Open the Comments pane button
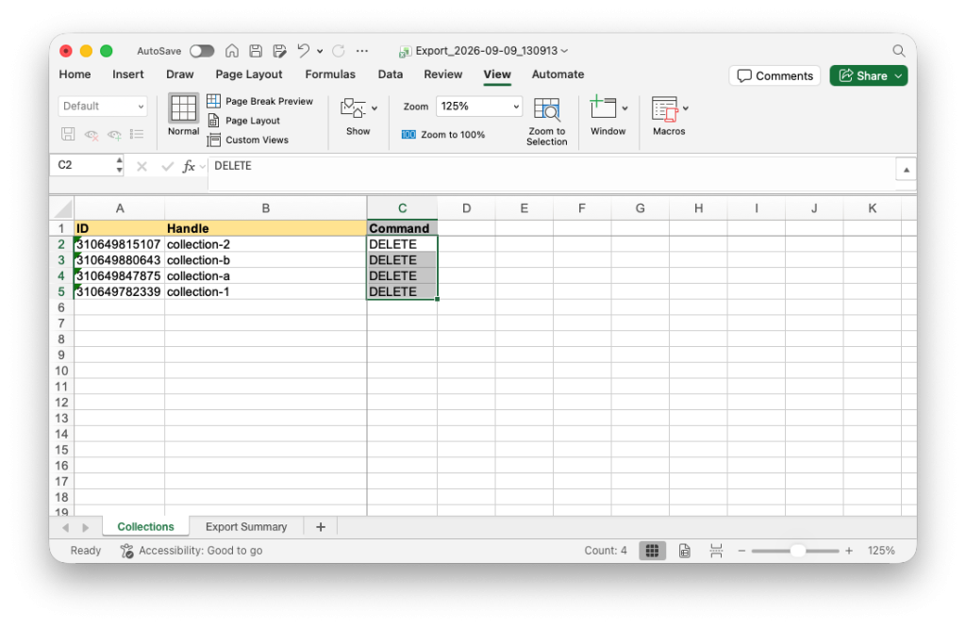Viewport: 966px width, 628px height. pyautogui.click(x=775, y=75)
